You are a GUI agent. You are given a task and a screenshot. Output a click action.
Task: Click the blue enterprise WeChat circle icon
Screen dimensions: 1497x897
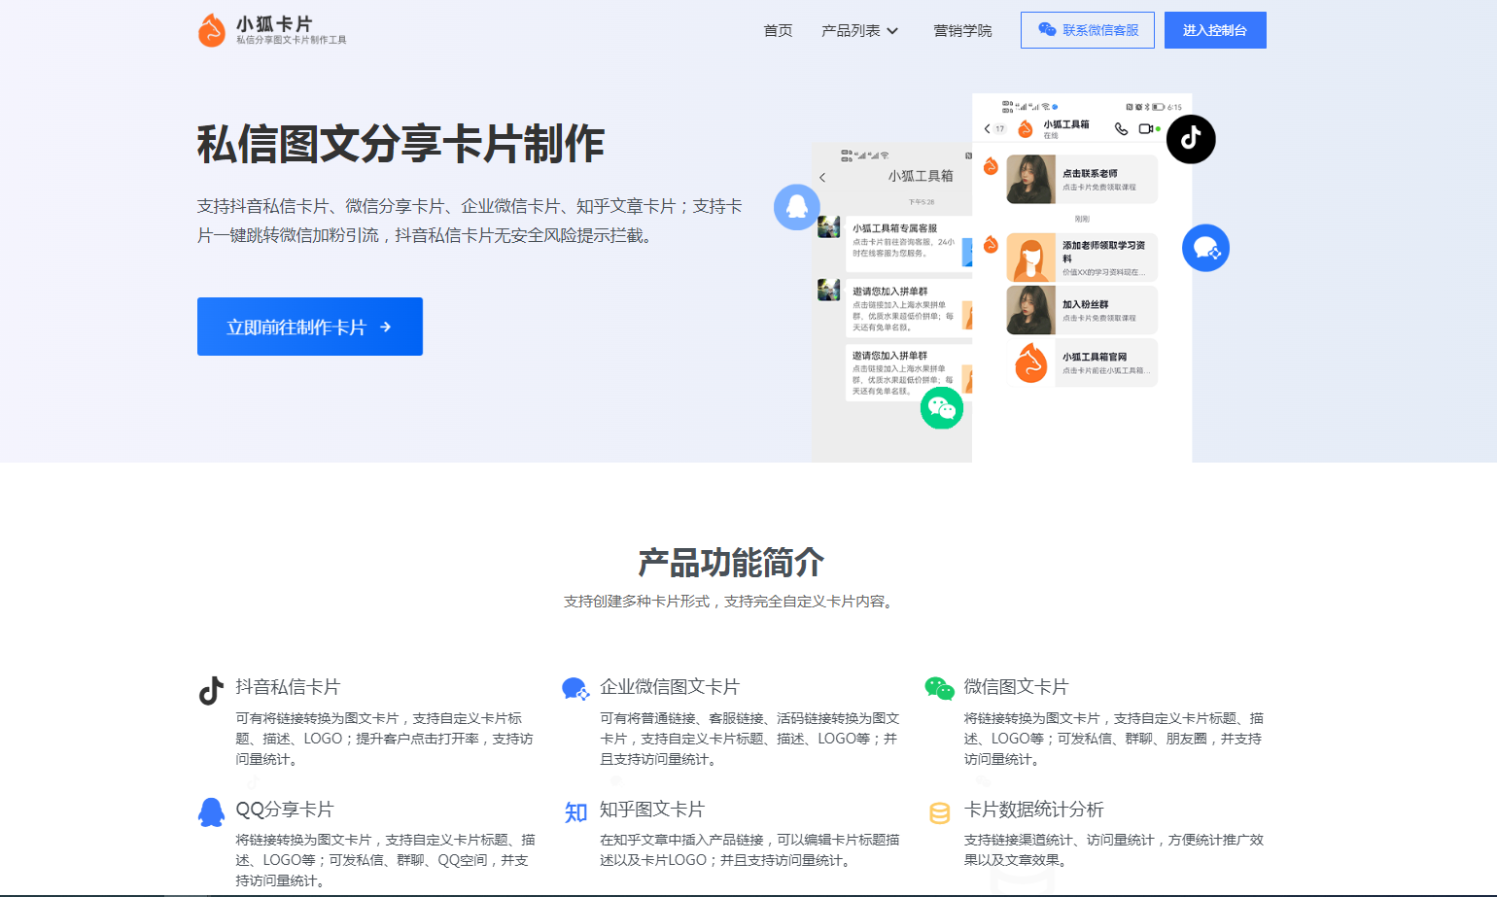[x=1205, y=248]
